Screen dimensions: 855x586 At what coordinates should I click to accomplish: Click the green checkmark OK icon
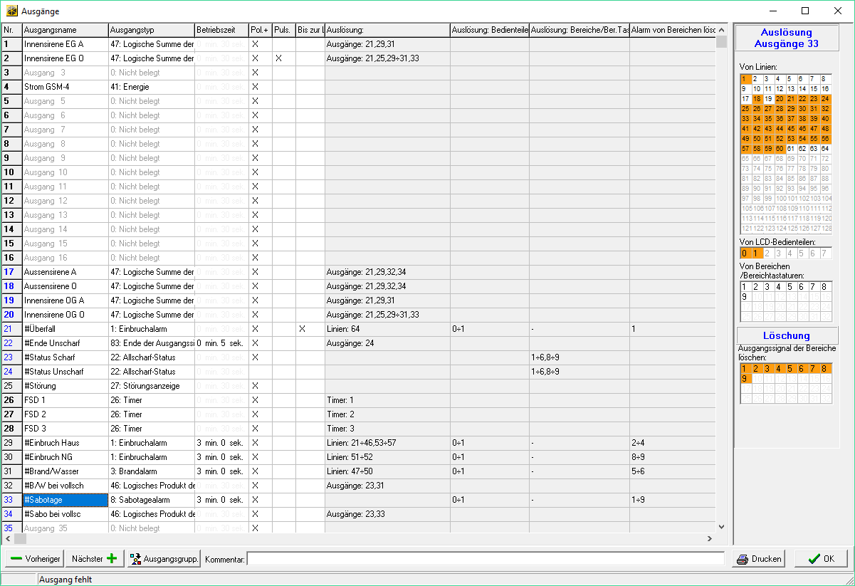click(814, 559)
